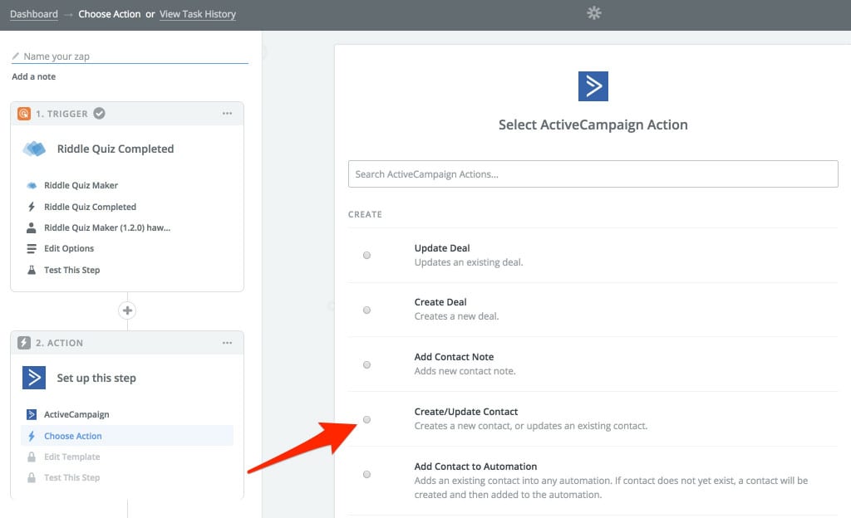The height and width of the screenshot is (518, 851).
Task: Open ActiveCampaign item in action step
Action: click(76, 414)
